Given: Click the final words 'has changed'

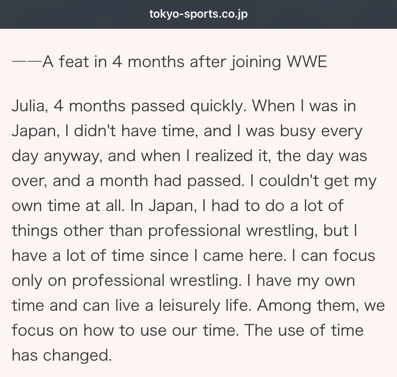Looking at the screenshot, I should tap(61, 355).
